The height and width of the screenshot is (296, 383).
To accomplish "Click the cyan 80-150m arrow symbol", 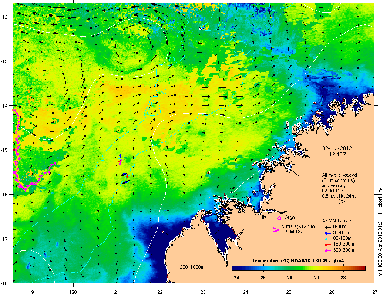I will (x=328, y=239).
